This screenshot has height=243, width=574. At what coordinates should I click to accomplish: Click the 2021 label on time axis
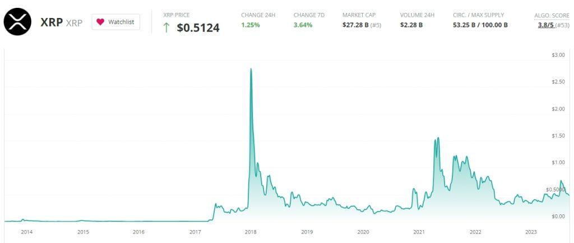(419, 231)
